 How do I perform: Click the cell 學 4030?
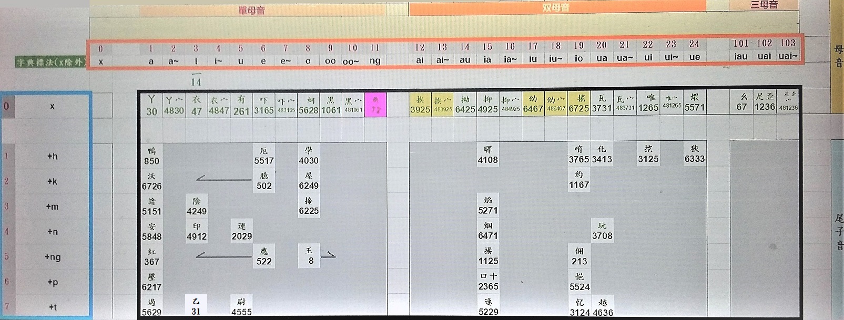click(309, 156)
